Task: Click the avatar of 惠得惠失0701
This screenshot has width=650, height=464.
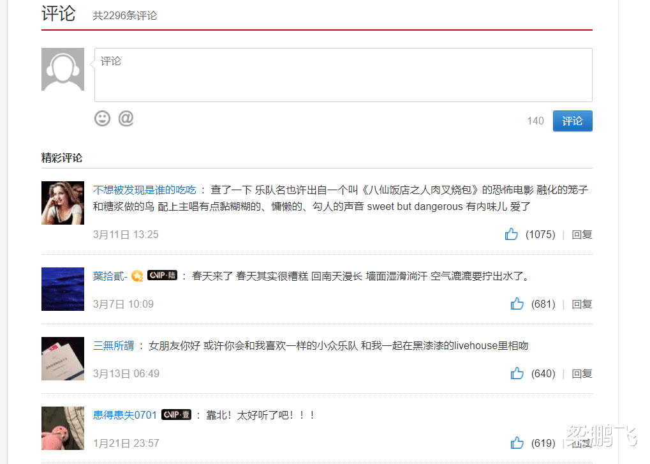Action: 62,428
